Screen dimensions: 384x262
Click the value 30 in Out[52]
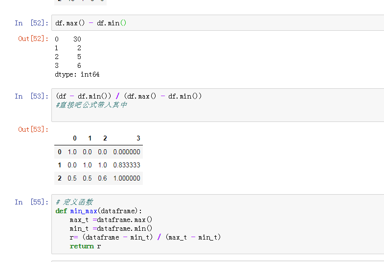[x=77, y=39]
